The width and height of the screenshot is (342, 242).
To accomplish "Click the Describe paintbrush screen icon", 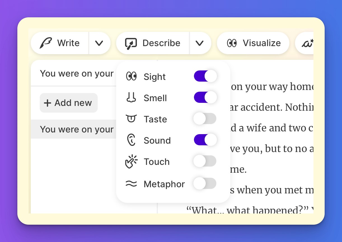I will (131, 43).
